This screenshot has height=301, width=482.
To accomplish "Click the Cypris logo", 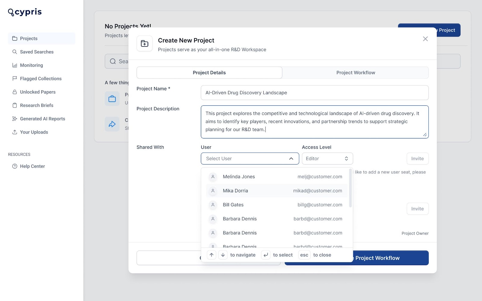I will (x=25, y=12).
